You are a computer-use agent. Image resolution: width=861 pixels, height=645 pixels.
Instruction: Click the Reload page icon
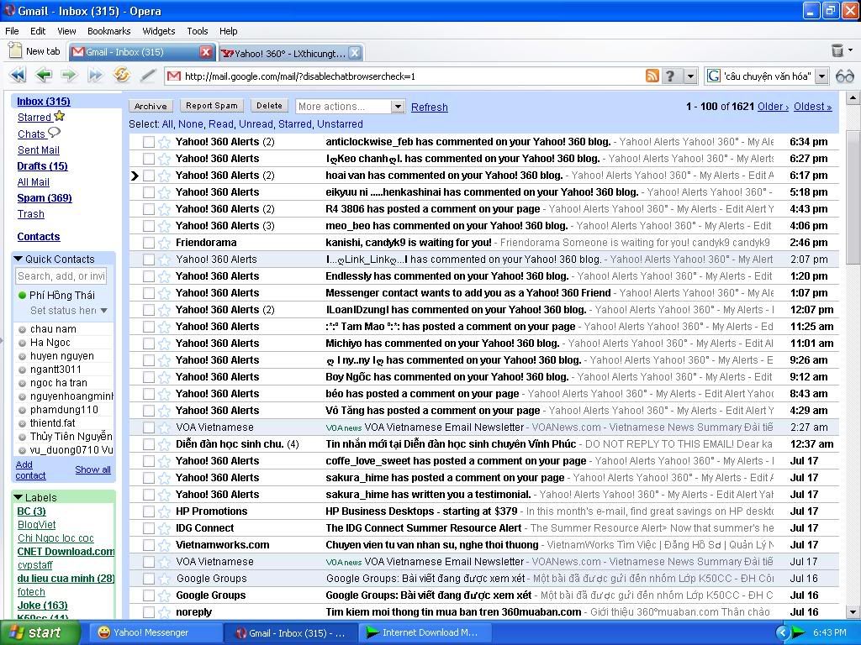click(x=122, y=75)
